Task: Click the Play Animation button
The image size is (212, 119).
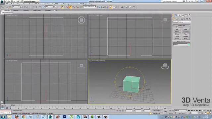Action: [194, 111]
